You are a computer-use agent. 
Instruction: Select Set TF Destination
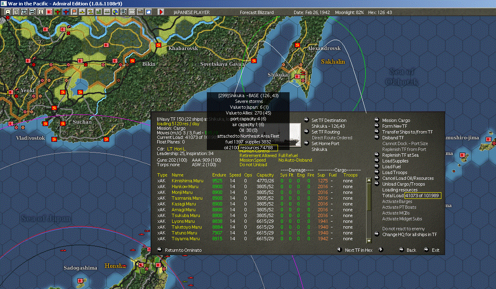pyautogui.click(x=328, y=120)
